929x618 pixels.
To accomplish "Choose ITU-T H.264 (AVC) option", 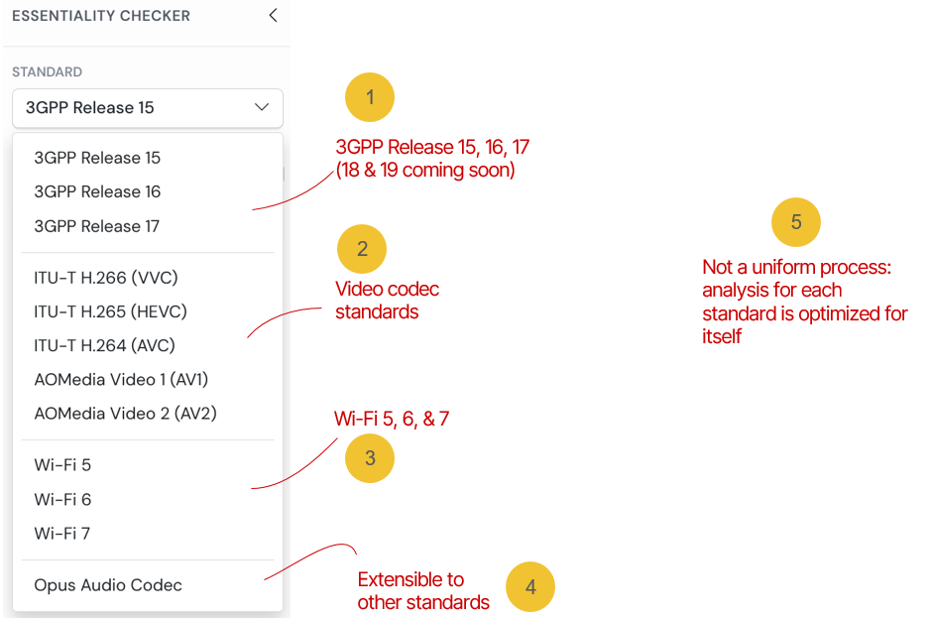I will pos(148,345).
